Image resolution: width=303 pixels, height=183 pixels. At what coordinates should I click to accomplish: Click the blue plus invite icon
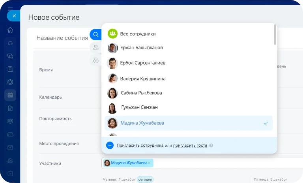pos(110,145)
